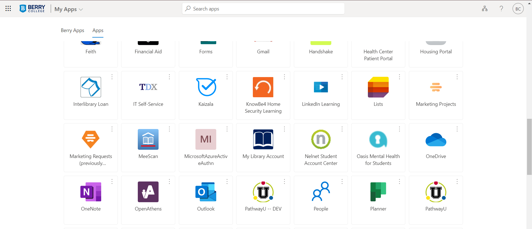Open more options for Lists

click(399, 77)
